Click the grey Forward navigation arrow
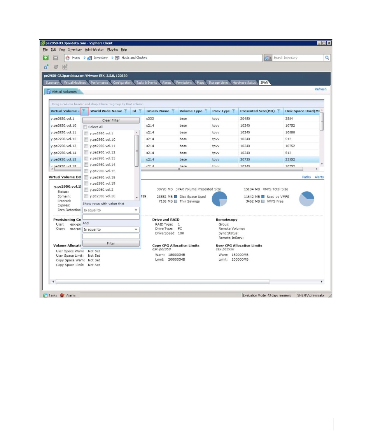This screenshot has height=446, width=371. (x=56, y=58)
